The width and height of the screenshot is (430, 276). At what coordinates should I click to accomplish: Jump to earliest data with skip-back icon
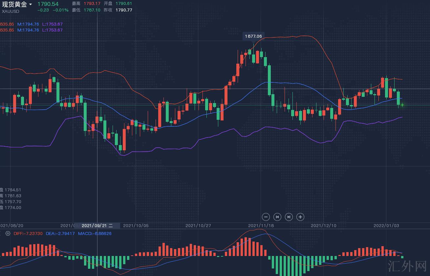click(277, 217)
